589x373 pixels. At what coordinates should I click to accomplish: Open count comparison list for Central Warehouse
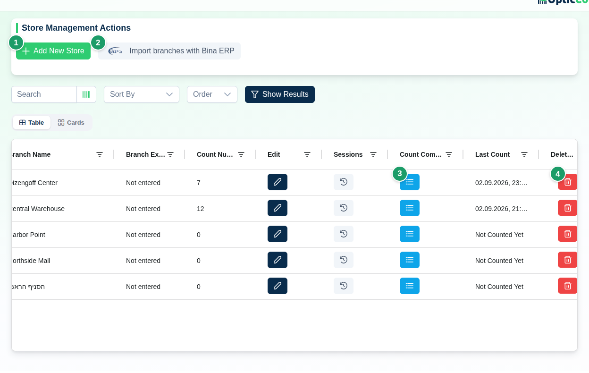pyautogui.click(x=410, y=208)
